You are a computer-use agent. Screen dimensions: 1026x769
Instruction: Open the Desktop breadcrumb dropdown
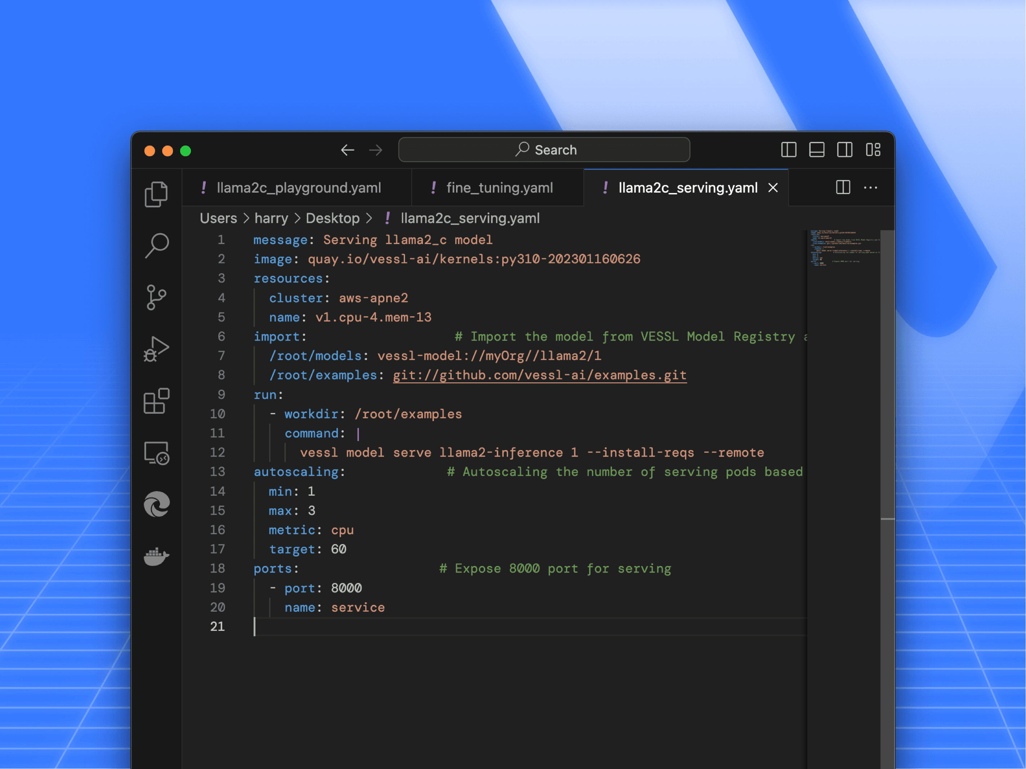[333, 218]
